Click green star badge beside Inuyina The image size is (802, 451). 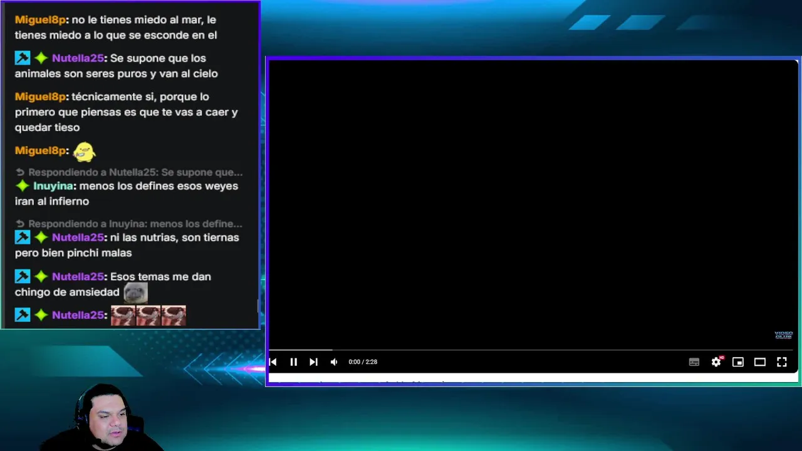pos(23,186)
